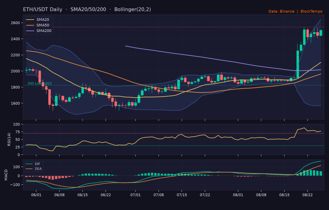Click the 2000 price axis label
The image size is (329, 210).
tap(15, 71)
